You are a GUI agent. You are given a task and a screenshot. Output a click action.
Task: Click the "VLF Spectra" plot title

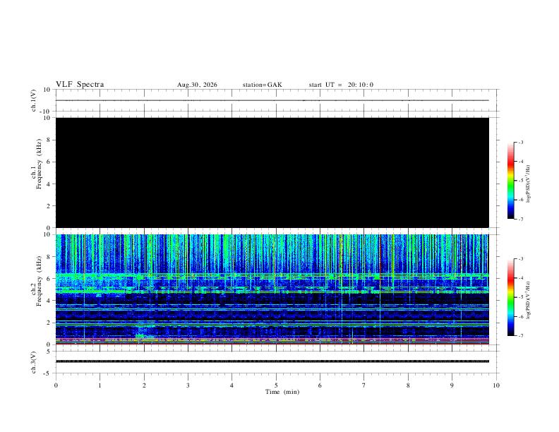point(80,85)
